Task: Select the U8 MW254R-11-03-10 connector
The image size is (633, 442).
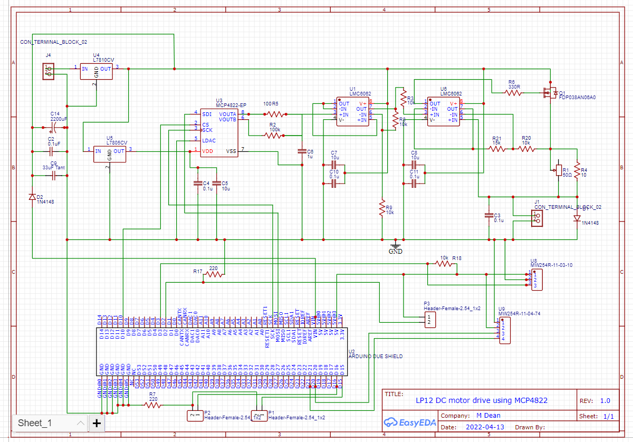Action: click(x=536, y=279)
